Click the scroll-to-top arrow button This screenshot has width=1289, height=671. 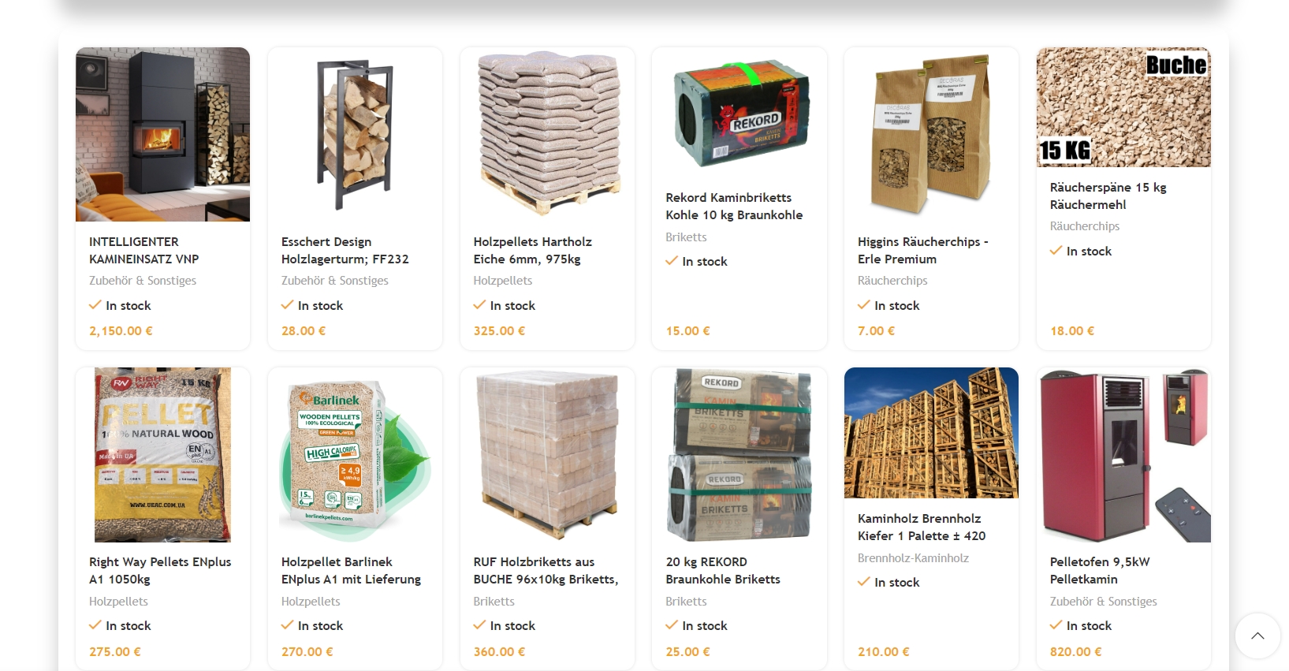(1257, 636)
